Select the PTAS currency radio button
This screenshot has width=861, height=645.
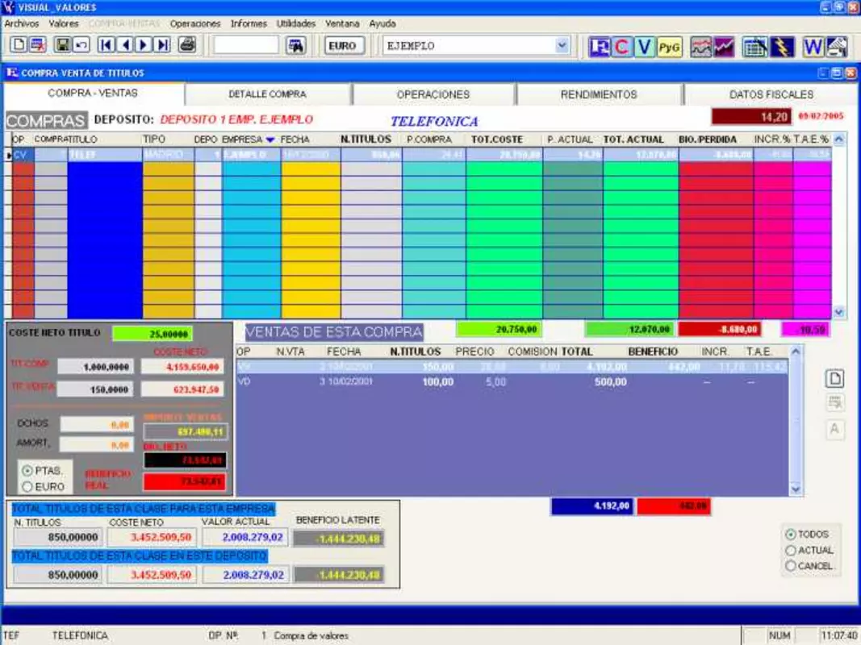point(27,471)
